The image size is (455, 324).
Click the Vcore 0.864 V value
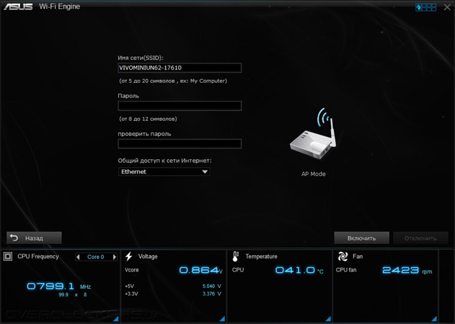(201, 270)
